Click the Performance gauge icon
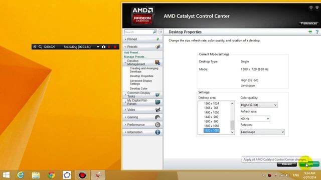The height and width of the screenshot is (180, 321). [157, 124]
